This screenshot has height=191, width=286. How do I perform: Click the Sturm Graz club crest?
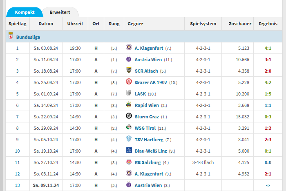(129, 116)
